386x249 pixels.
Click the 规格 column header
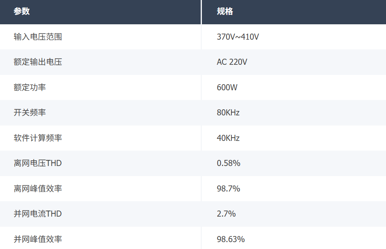tap(225, 12)
